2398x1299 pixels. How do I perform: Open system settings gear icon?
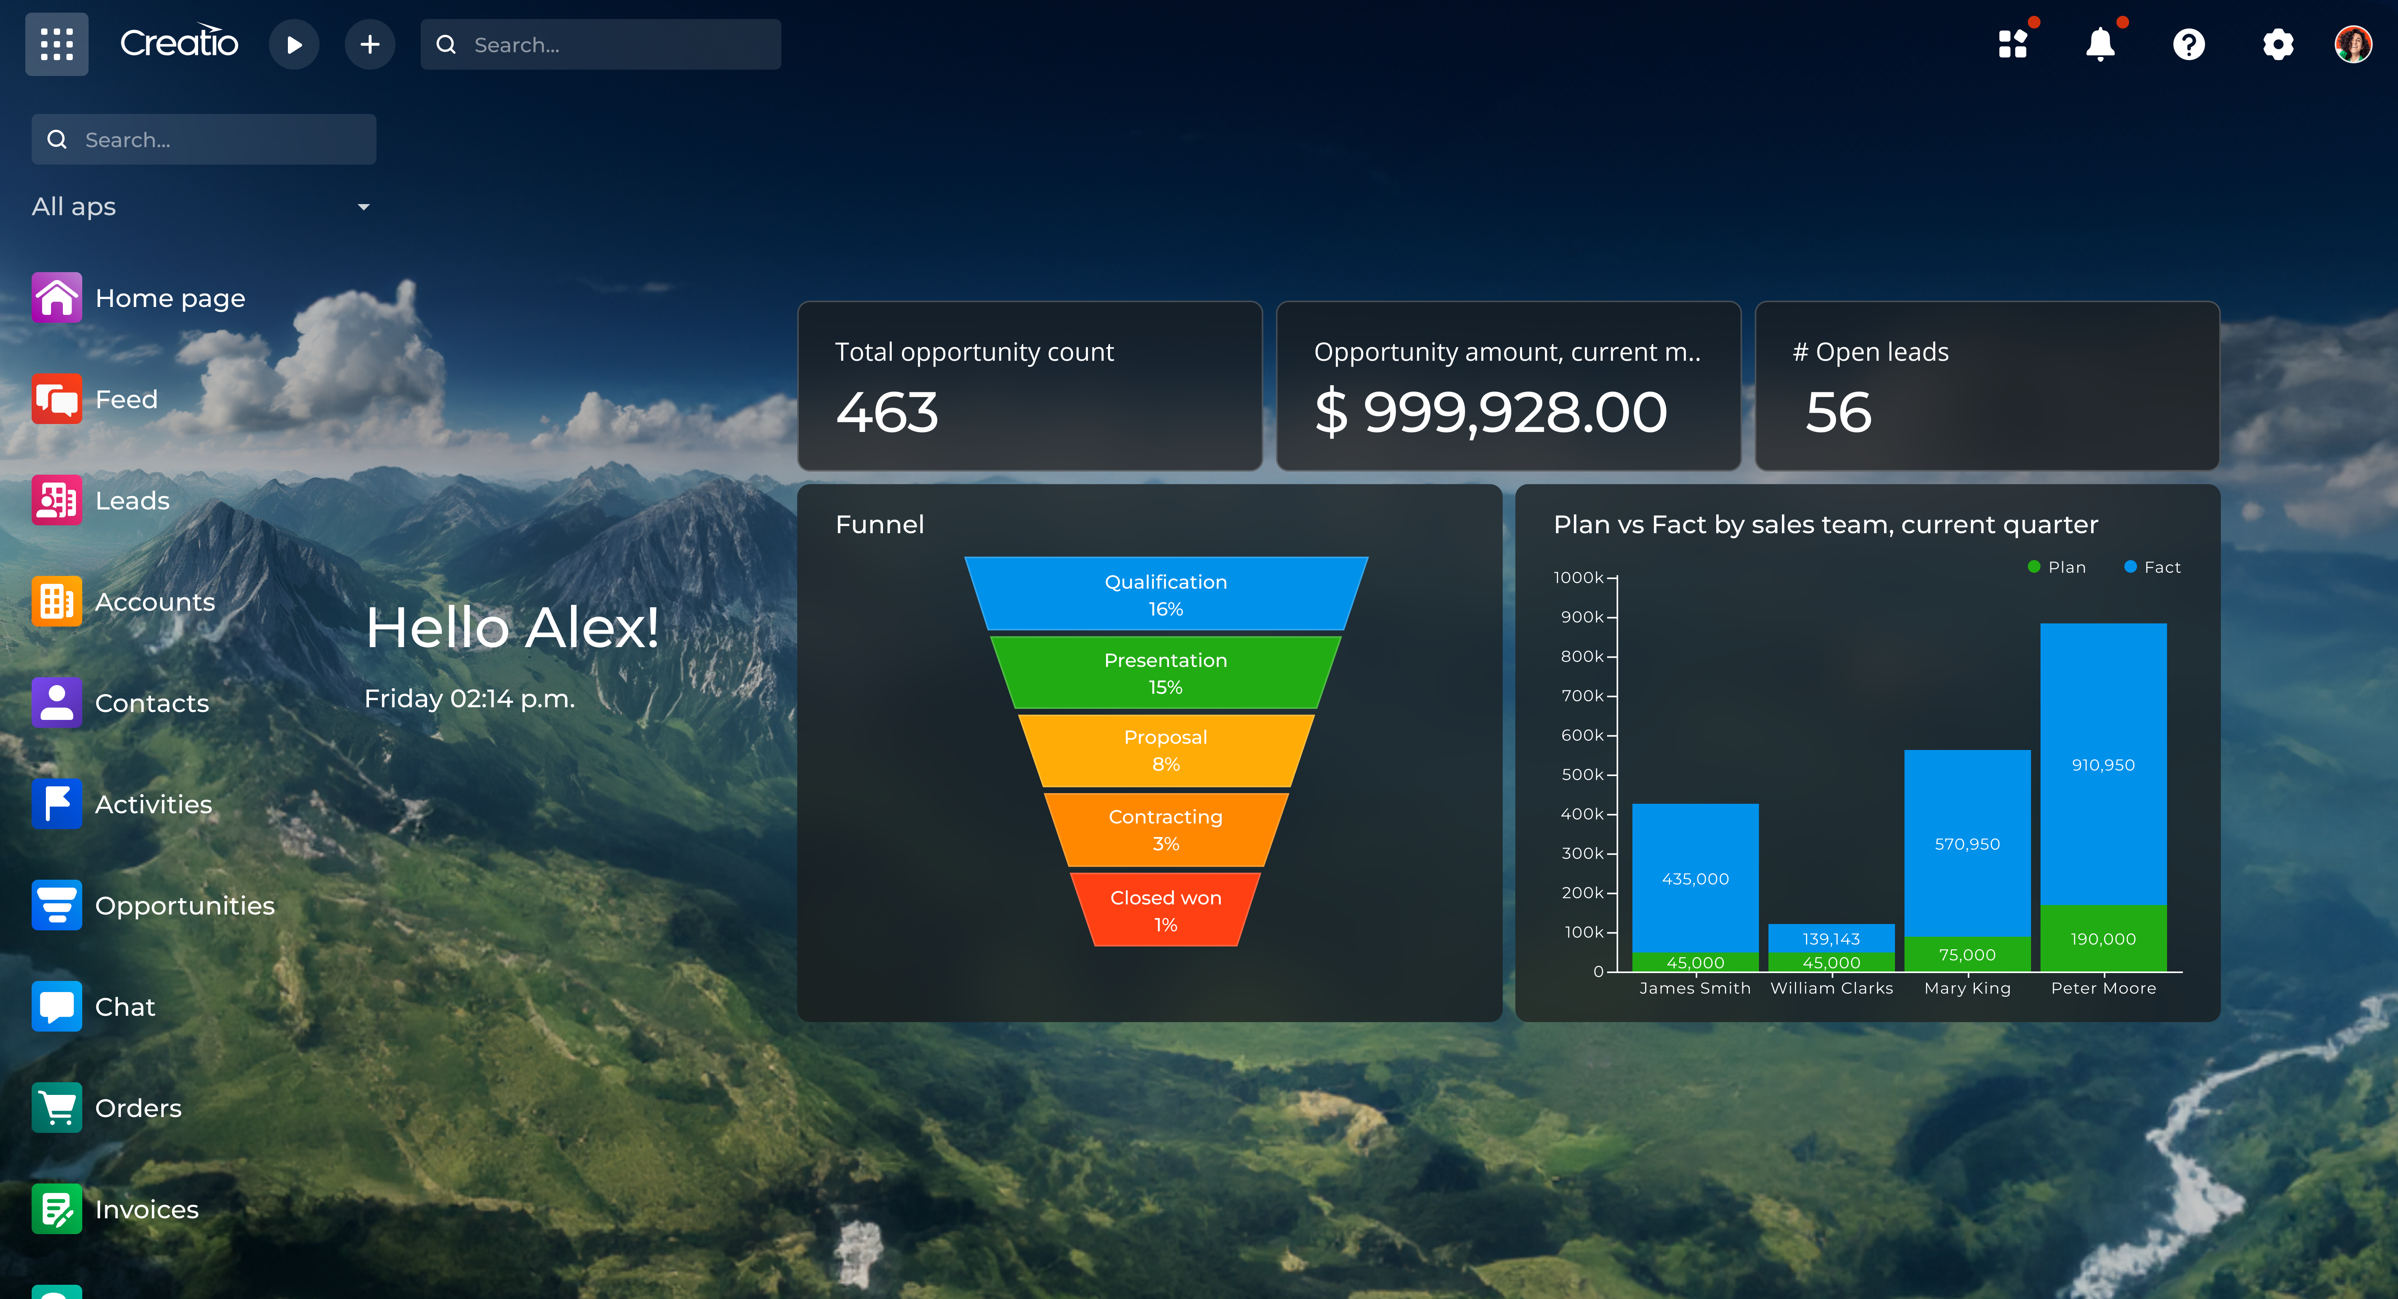tap(2278, 44)
